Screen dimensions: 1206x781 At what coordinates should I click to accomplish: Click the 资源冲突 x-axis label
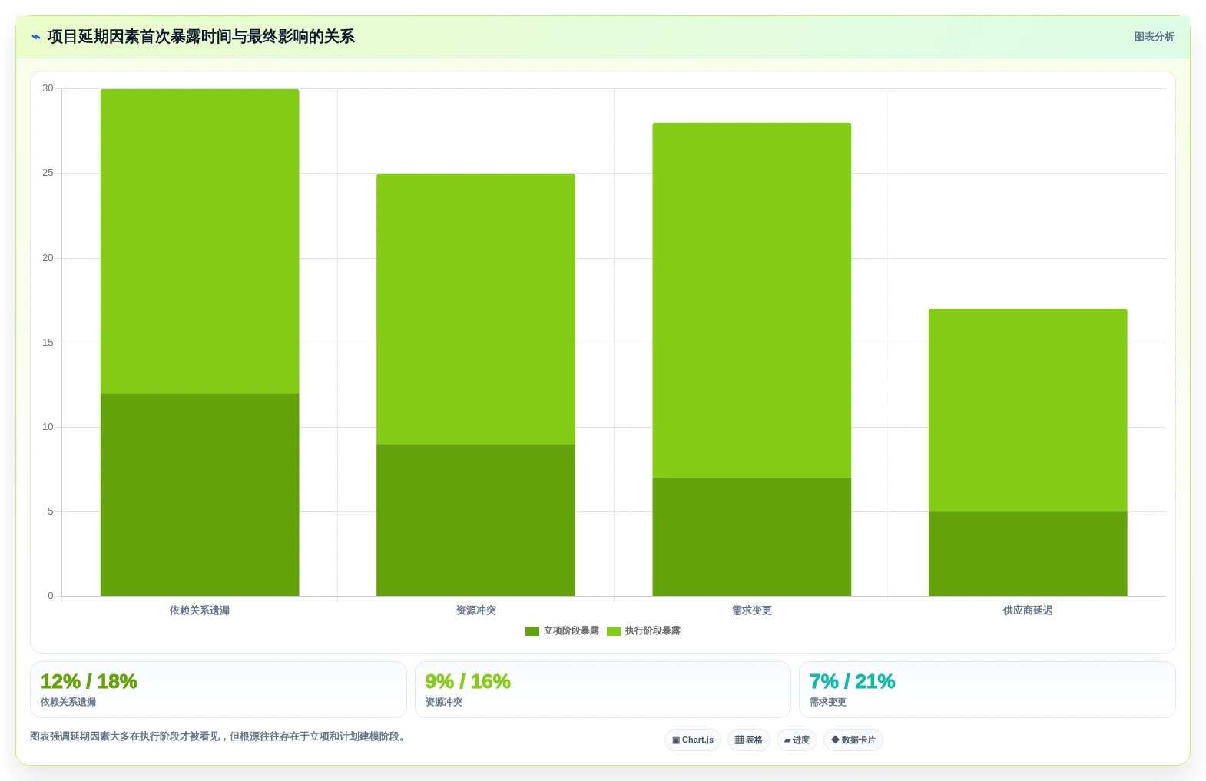[x=475, y=611]
